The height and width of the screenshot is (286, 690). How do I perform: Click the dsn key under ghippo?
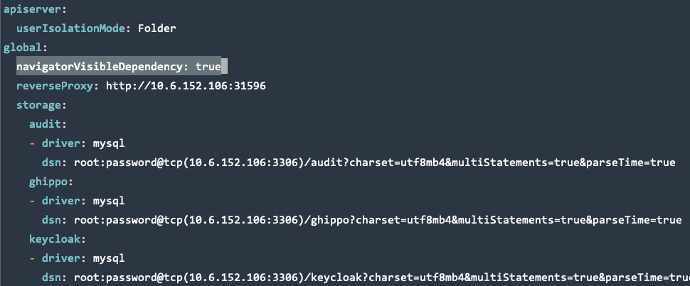(53, 220)
